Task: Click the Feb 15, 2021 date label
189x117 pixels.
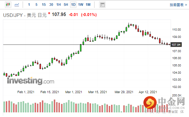Action: point(50,92)
